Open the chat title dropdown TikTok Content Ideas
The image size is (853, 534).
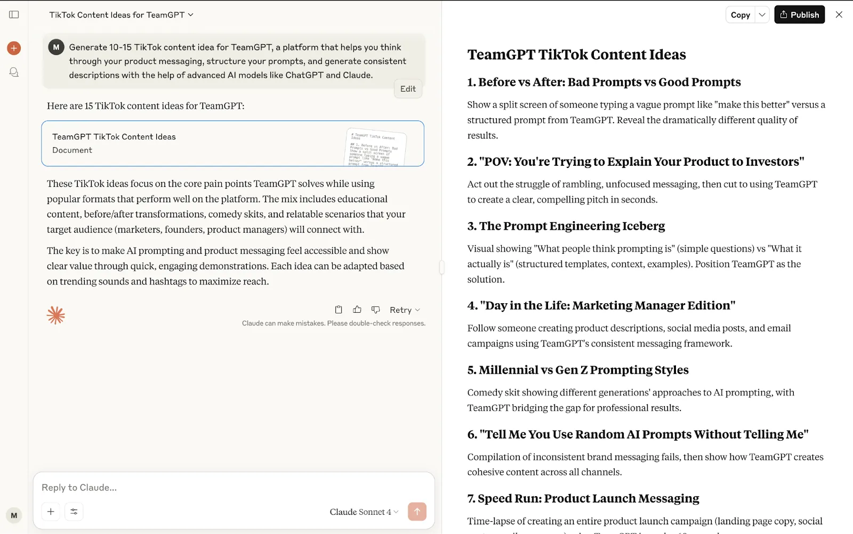(x=122, y=15)
